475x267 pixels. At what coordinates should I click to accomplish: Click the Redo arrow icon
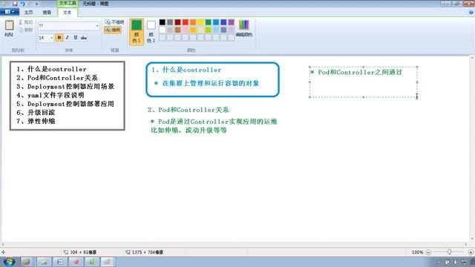coord(30,4)
